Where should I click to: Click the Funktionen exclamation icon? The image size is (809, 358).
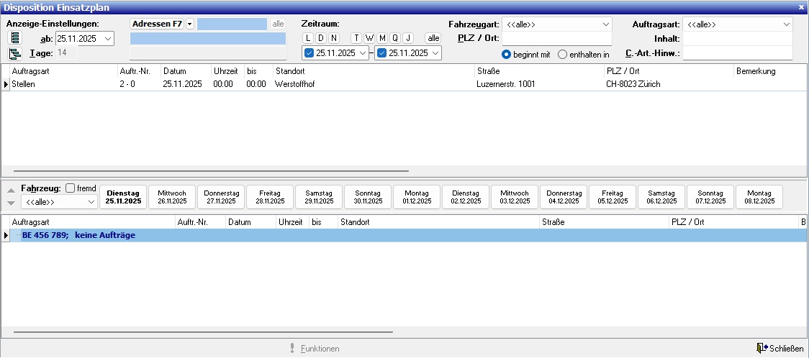292,349
